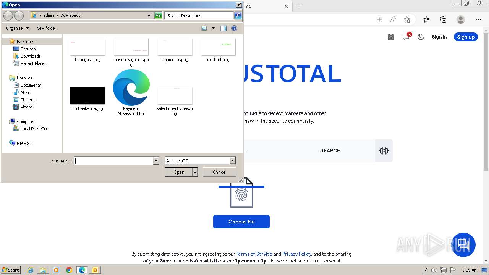489x275 pixels.
Task: Create a New folder
Action: click(x=46, y=28)
